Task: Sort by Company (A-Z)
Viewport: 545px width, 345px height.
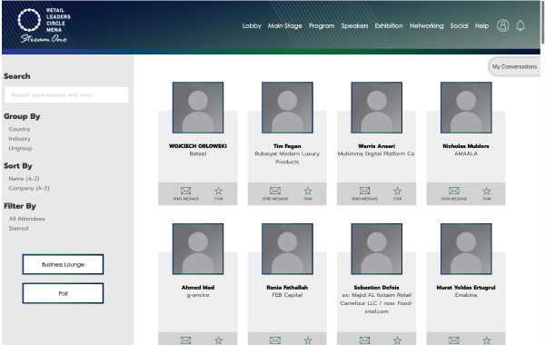Action: coord(29,188)
